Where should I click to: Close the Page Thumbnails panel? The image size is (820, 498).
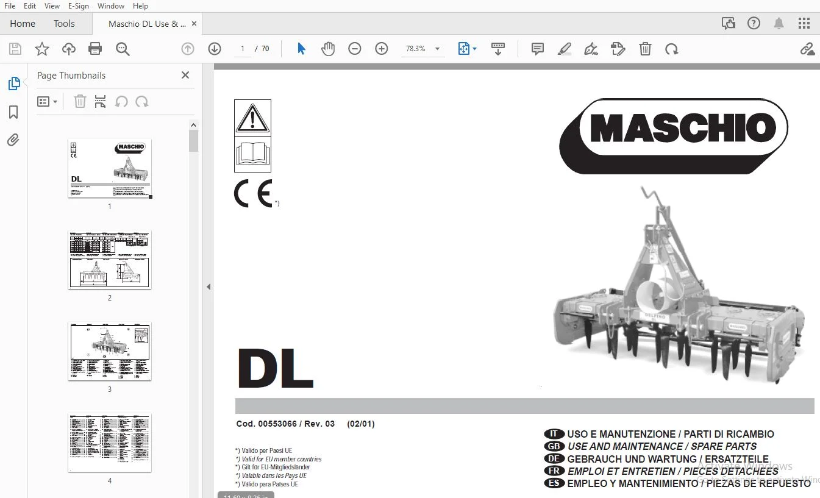point(185,75)
